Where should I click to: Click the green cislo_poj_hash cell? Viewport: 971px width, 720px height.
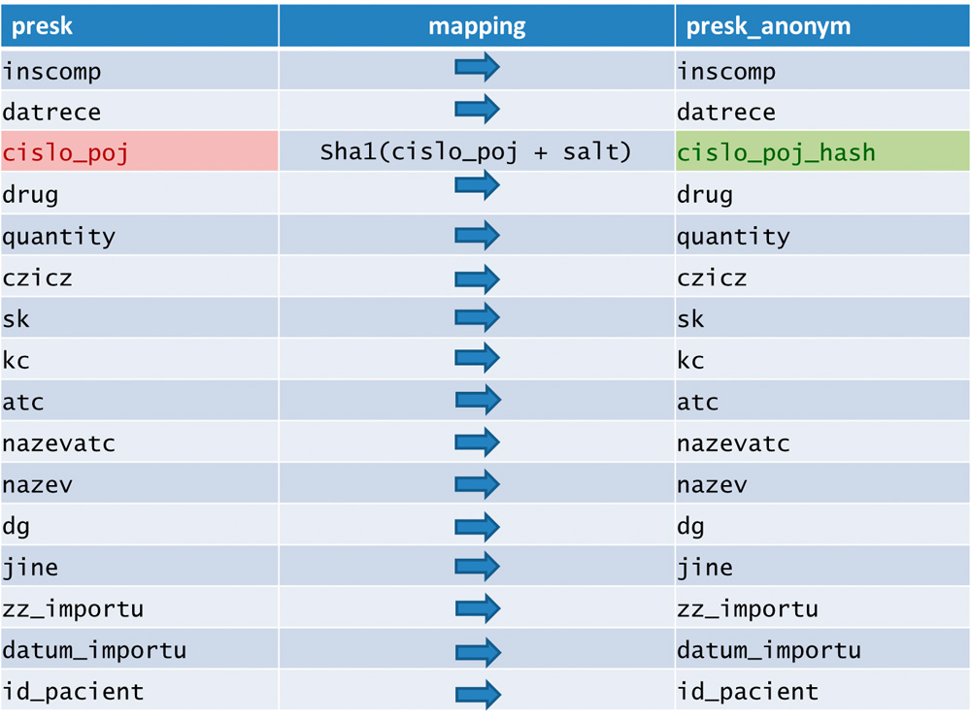click(x=822, y=151)
